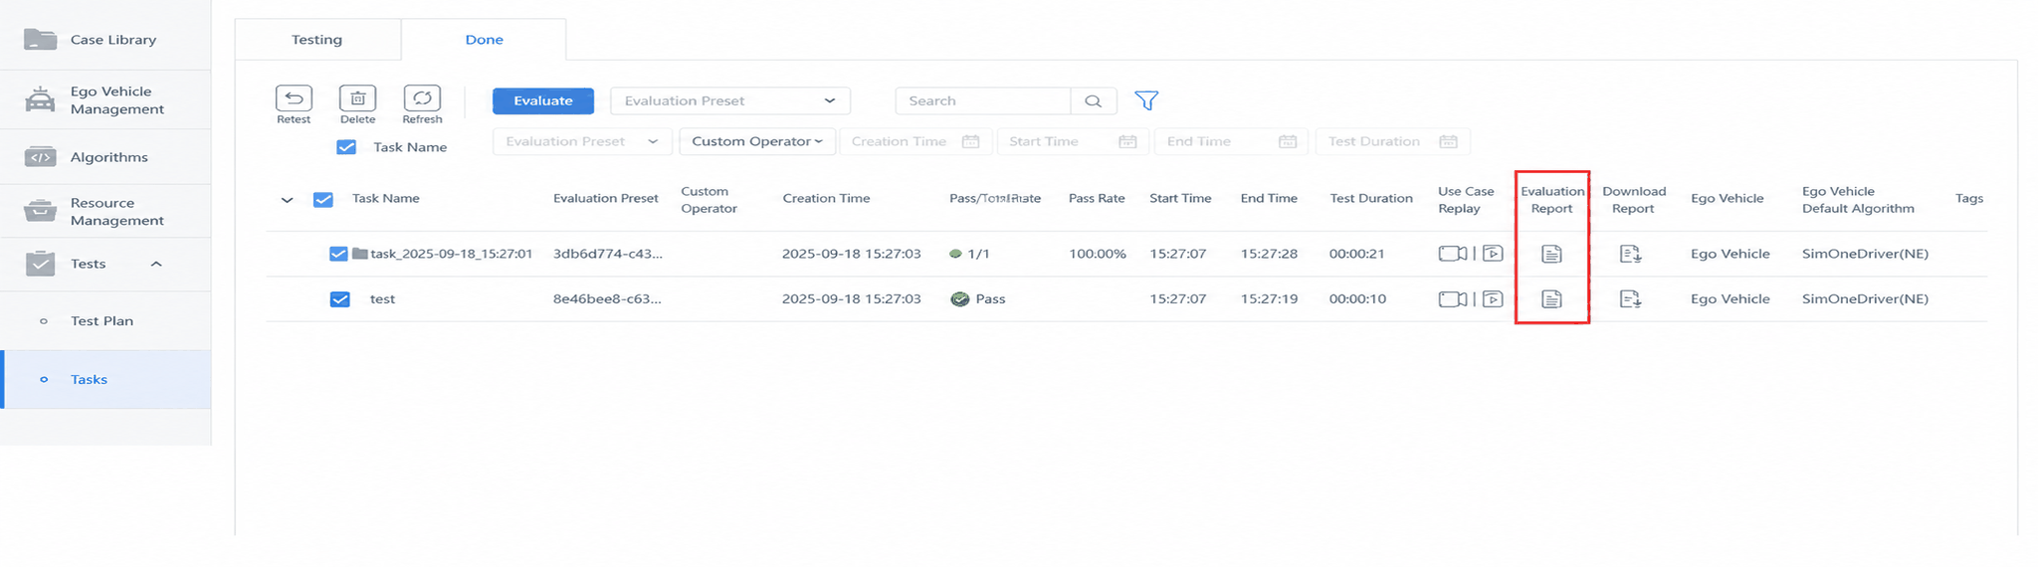Click the Delete trash icon

point(357,98)
